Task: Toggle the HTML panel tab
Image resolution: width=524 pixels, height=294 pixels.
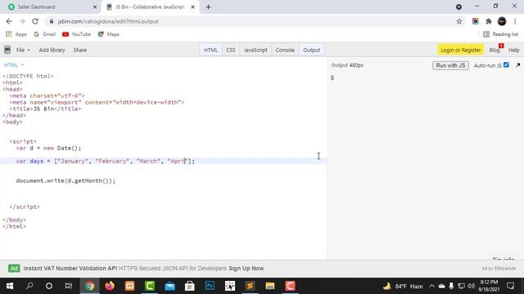Action: [210, 50]
